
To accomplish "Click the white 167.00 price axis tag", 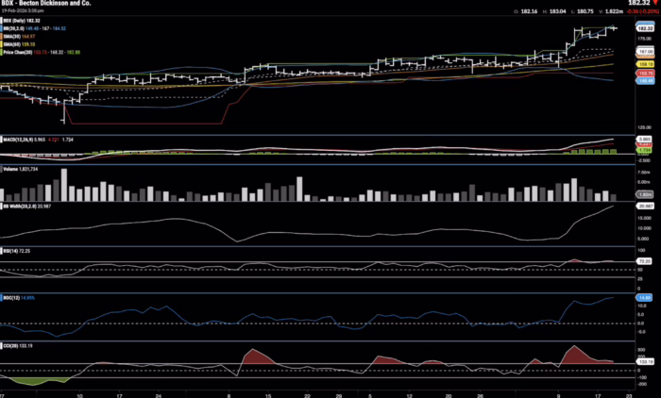I will point(645,51).
